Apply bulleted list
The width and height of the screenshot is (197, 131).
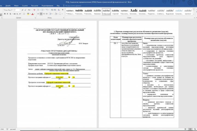click(x=38, y=10)
